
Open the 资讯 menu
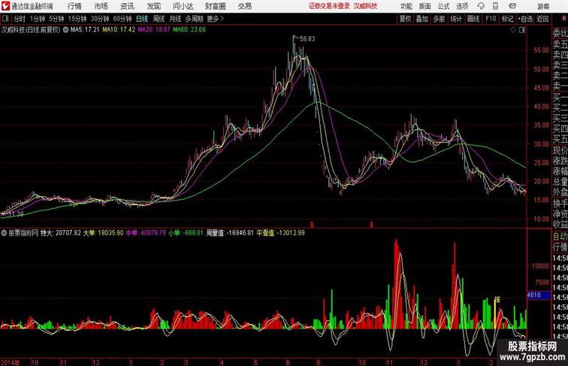coord(127,6)
